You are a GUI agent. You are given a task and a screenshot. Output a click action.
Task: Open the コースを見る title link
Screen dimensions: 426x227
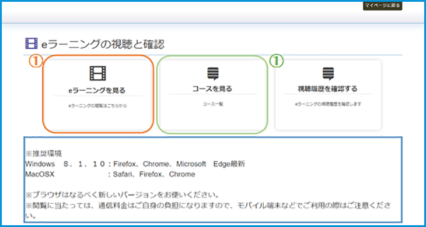(x=213, y=89)
